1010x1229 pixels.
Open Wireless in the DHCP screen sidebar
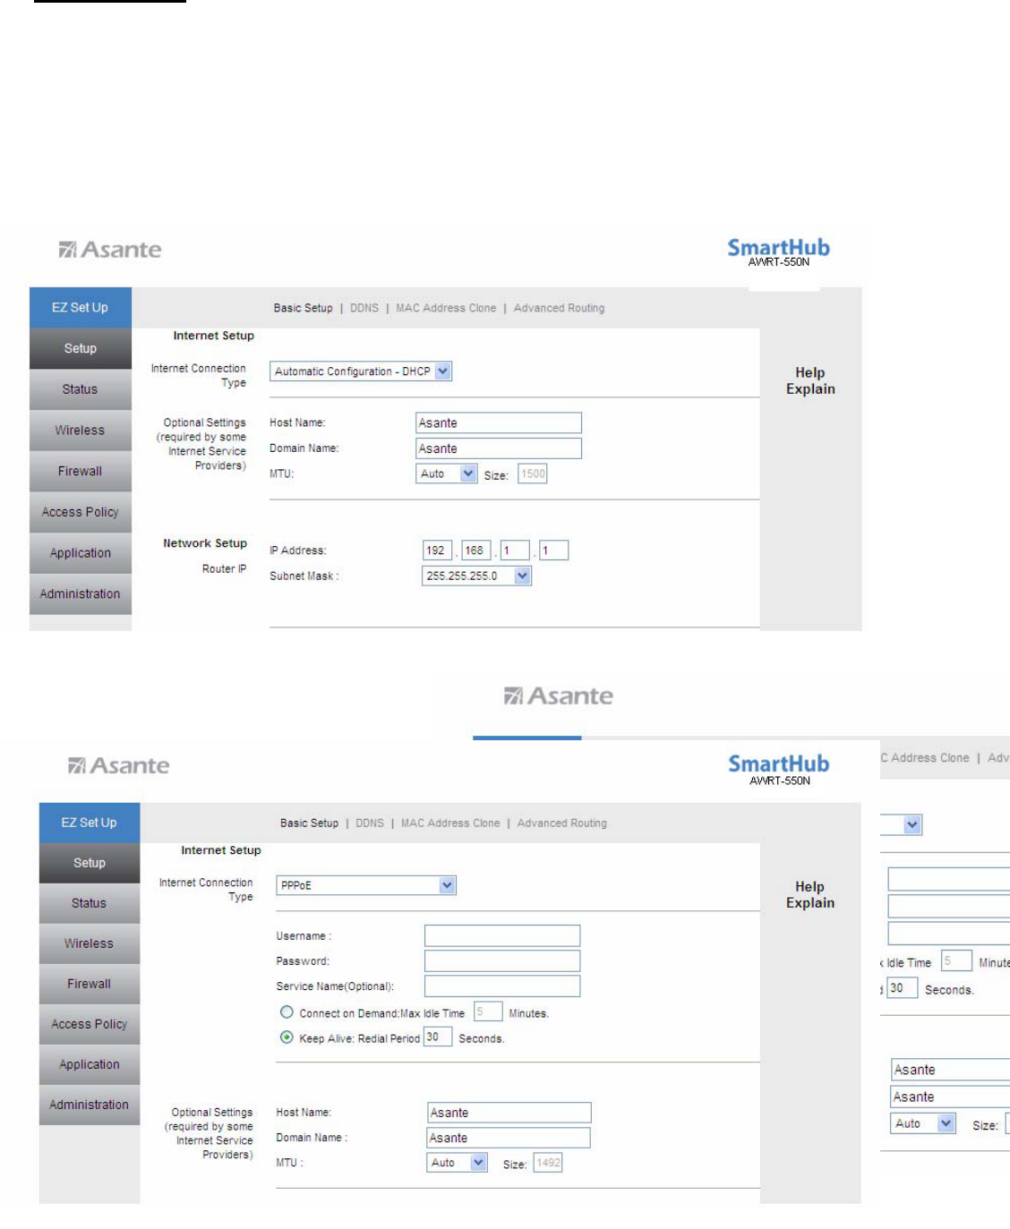pos(81,430)
